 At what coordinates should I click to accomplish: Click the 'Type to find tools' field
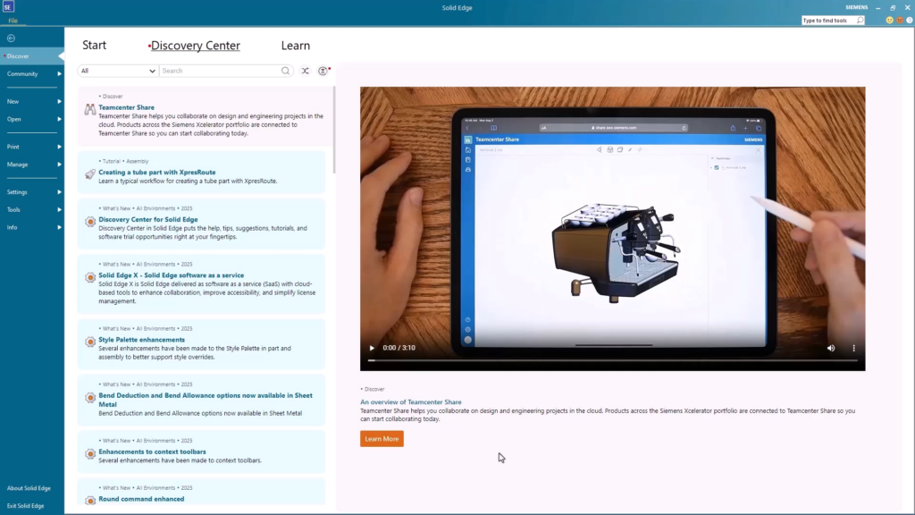click(828, 20)
